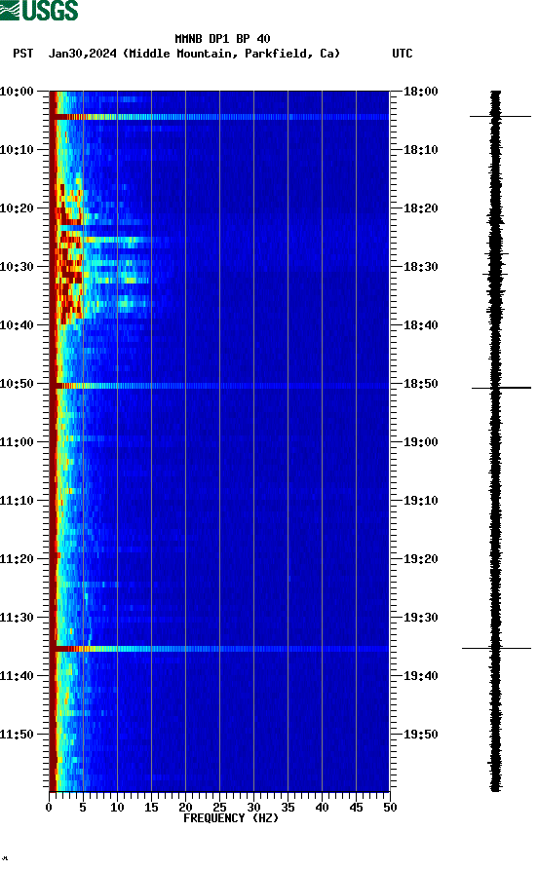Click the 'PST' timezone label
Image resolution: width=538 pixels, height=869 pixels.
tap(23, 54)
